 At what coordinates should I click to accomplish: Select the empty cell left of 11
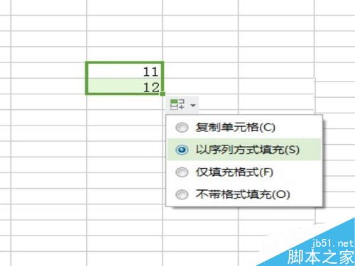49,70
